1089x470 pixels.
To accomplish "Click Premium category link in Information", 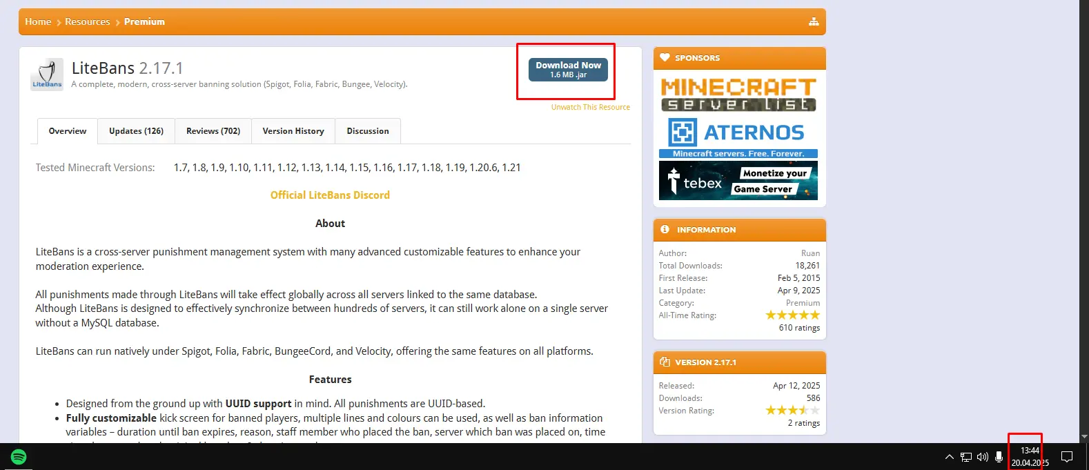I will (803, 303).
